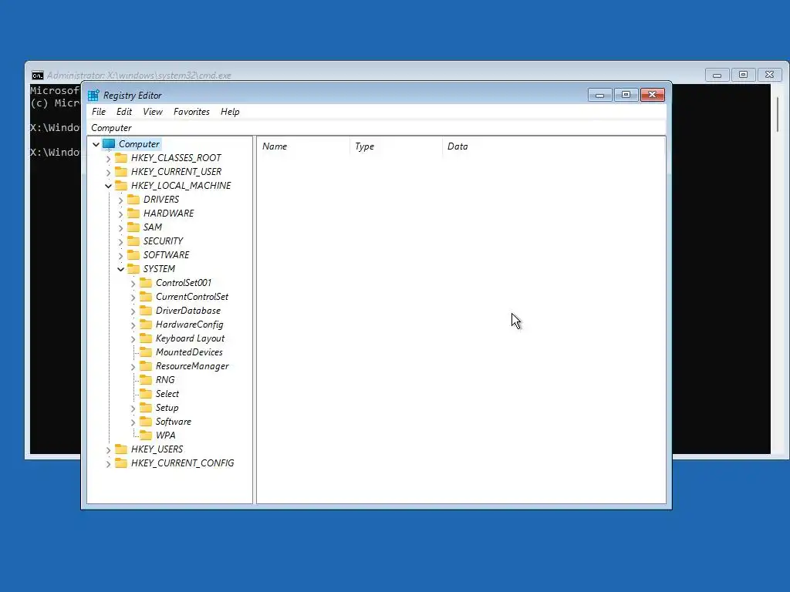Click the HKEY_CLASSES_ROOT folder icon
This screenshot has height=592, width=790.
(121, 157)
